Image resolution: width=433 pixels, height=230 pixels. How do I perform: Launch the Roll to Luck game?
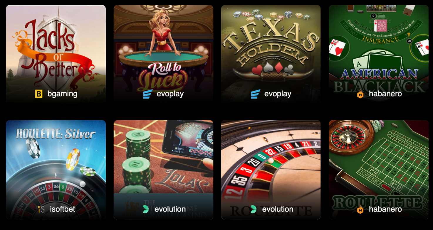click(163, 55)
